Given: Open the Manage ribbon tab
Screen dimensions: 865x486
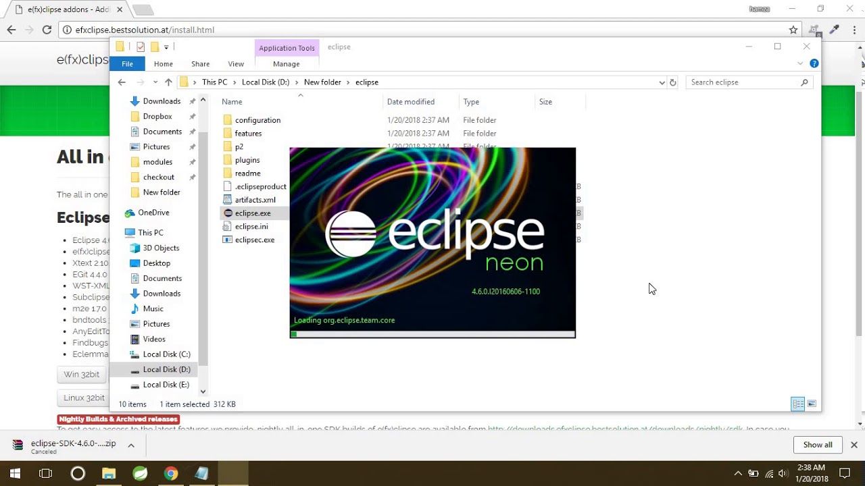Looking at the screenshot, I should 286,63.
